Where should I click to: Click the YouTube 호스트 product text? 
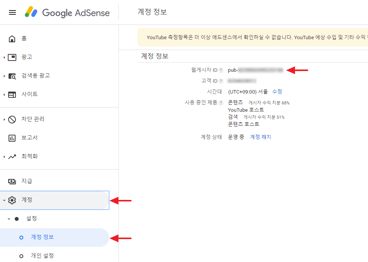pyautogui.click(x=246, y=110)
